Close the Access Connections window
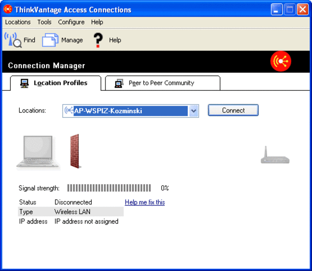This screenshot has width=312, height=271. point(303,9)
